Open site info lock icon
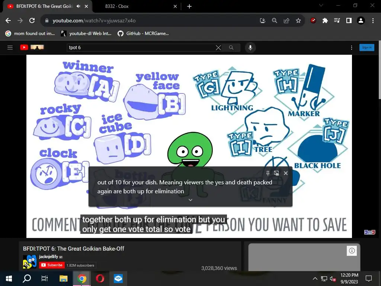The image size is (381, 286). pos(47,21)
